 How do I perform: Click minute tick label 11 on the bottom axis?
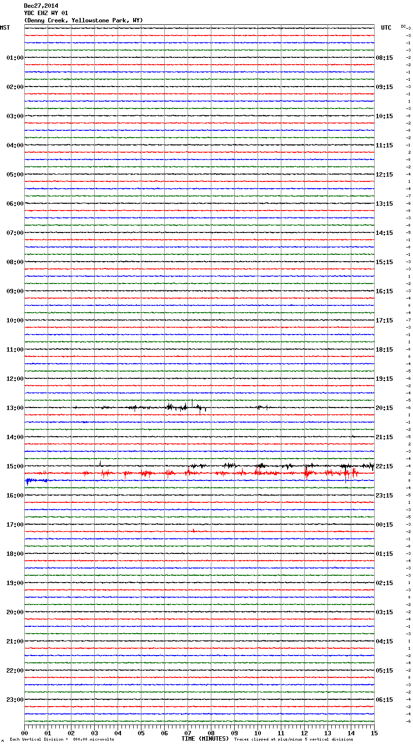click(x=281, y=733)
